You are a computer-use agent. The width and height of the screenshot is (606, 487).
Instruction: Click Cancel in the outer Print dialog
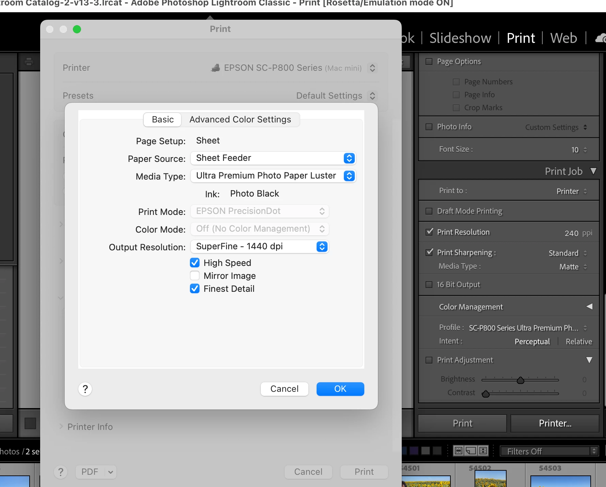308,472
